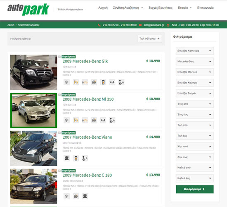Click the green Φιλτράρισμα button
Image resolution: width=227 pixels, height=207 pixels.
pos(194,189)
